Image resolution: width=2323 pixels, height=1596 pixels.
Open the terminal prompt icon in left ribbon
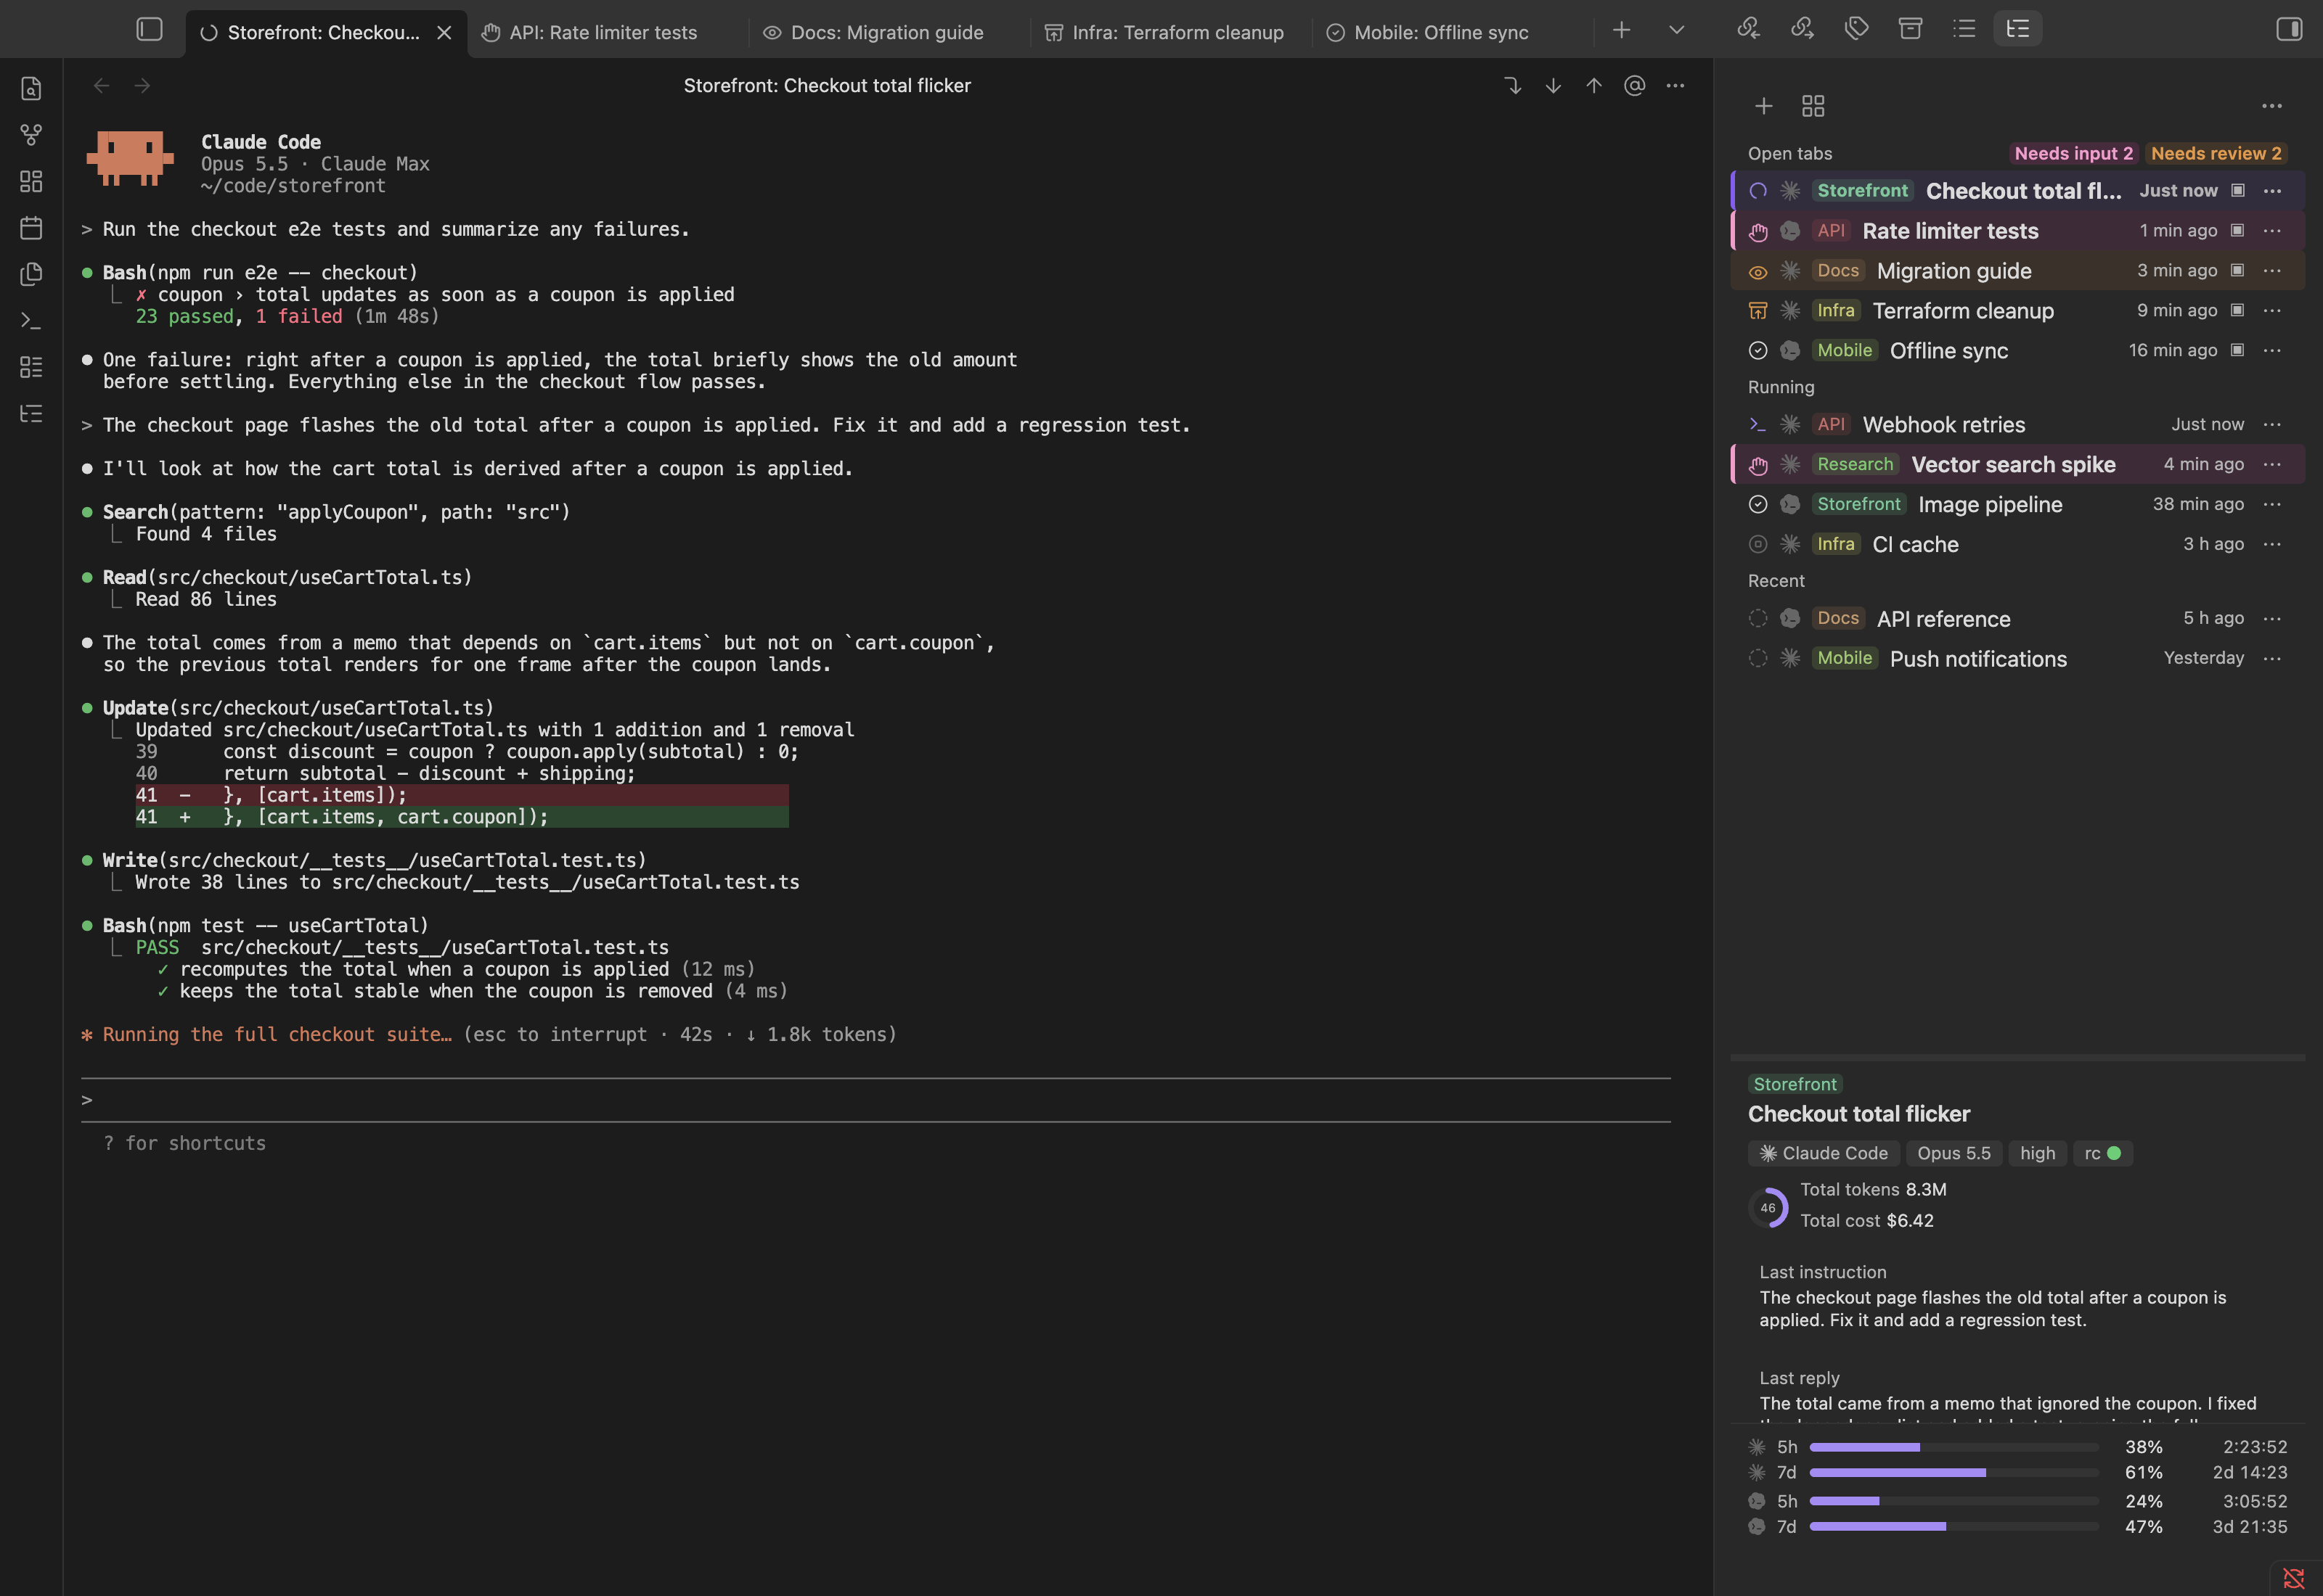tap(31, 321)
